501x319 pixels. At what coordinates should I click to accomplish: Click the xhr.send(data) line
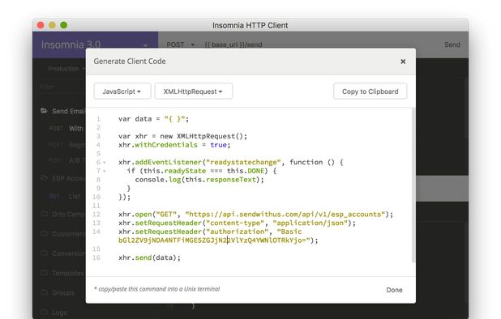149,257
